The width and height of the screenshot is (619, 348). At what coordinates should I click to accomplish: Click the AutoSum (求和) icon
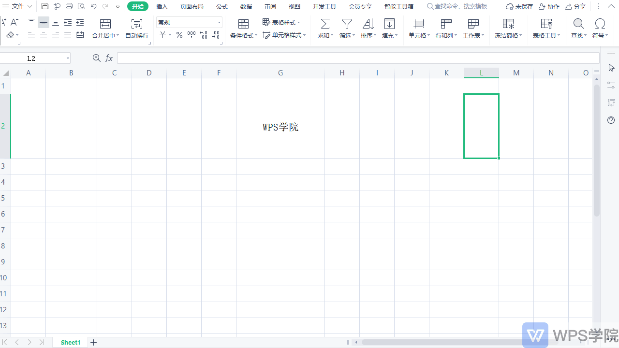324,28
